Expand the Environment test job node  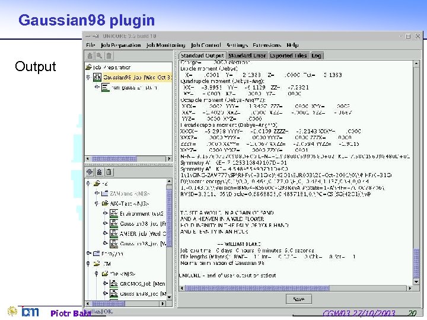tap(105, 213)
